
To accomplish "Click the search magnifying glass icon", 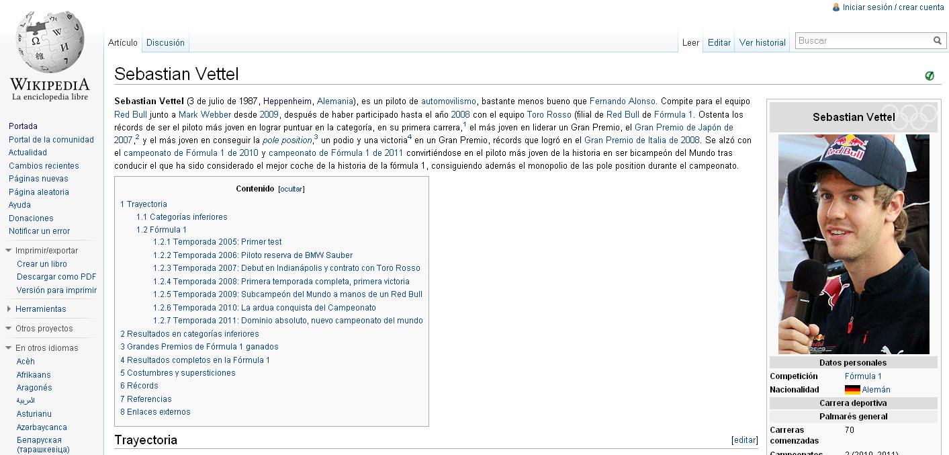I will [x=937, y=41].
